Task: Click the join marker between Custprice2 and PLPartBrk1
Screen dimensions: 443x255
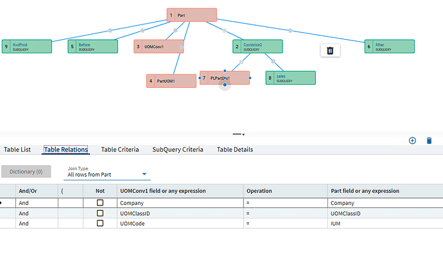Action: 241,62
